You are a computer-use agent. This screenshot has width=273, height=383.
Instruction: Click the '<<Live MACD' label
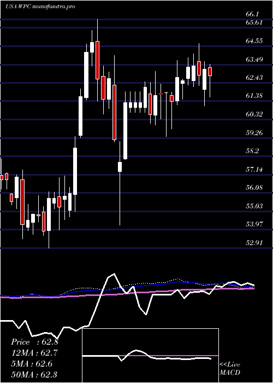[230, 369]
